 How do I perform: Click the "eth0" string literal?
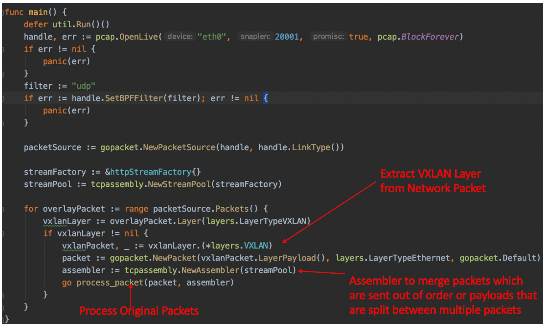pyautogui.click(x=212, y=37)
